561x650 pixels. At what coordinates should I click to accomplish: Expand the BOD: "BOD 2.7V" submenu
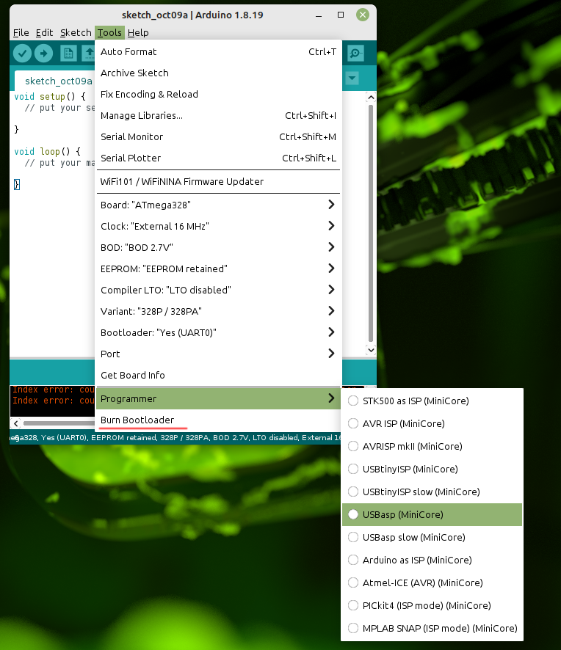click(218, 247)
